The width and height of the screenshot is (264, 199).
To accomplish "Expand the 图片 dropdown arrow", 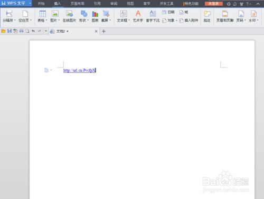I will click(59, 20).
